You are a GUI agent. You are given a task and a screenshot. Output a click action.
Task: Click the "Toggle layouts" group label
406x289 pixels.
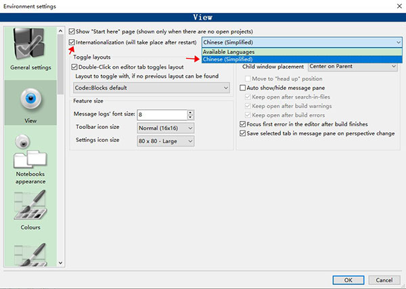tap(92, 57)
